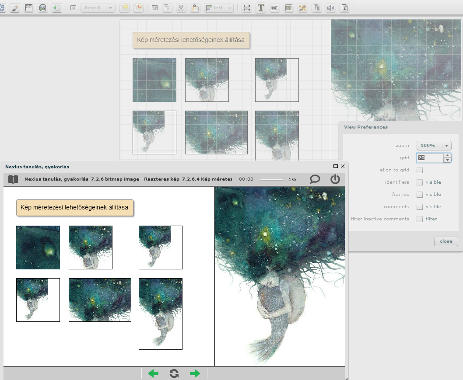The height and width of the screenshot is (380, 463).
Task: Toggle frames visible checkbox
Action: click(420, 195)
